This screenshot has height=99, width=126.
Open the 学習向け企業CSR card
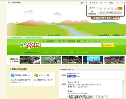21,79
